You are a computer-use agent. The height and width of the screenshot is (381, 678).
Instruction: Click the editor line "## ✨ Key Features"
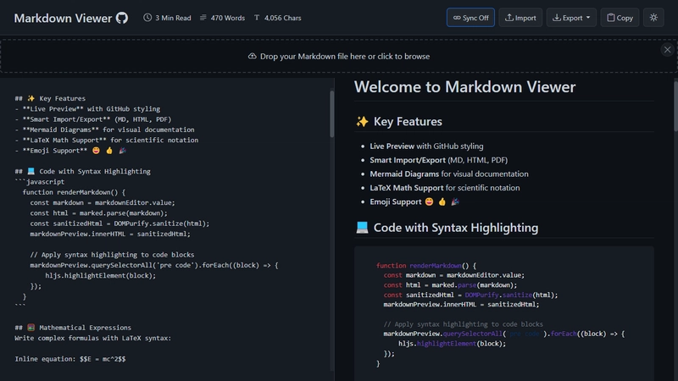click(x=50, y=98)
